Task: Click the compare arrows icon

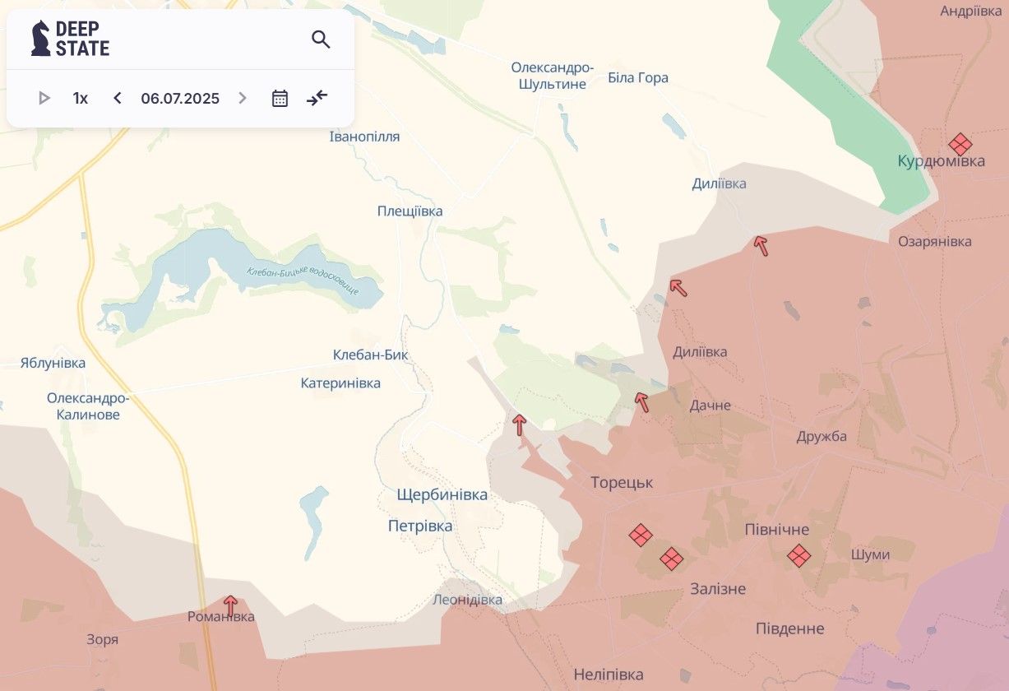Action: click(317, 99)
